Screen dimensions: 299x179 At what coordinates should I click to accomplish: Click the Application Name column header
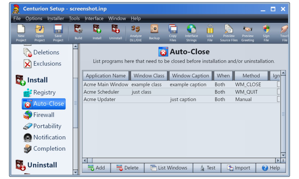(106, 76)
